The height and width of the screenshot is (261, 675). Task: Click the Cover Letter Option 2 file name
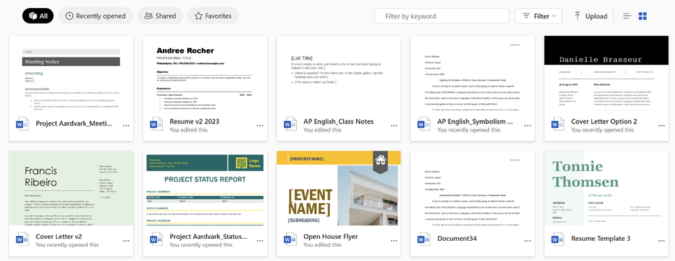click(x=604, y=121)
